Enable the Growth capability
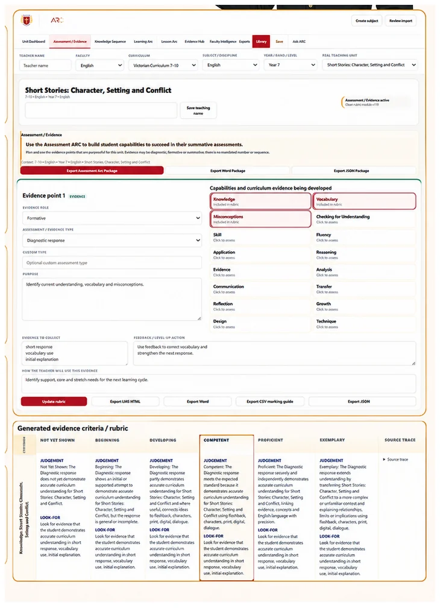Image resolution: width=440 pixels, height=608 pixels. tap(364, 306)
